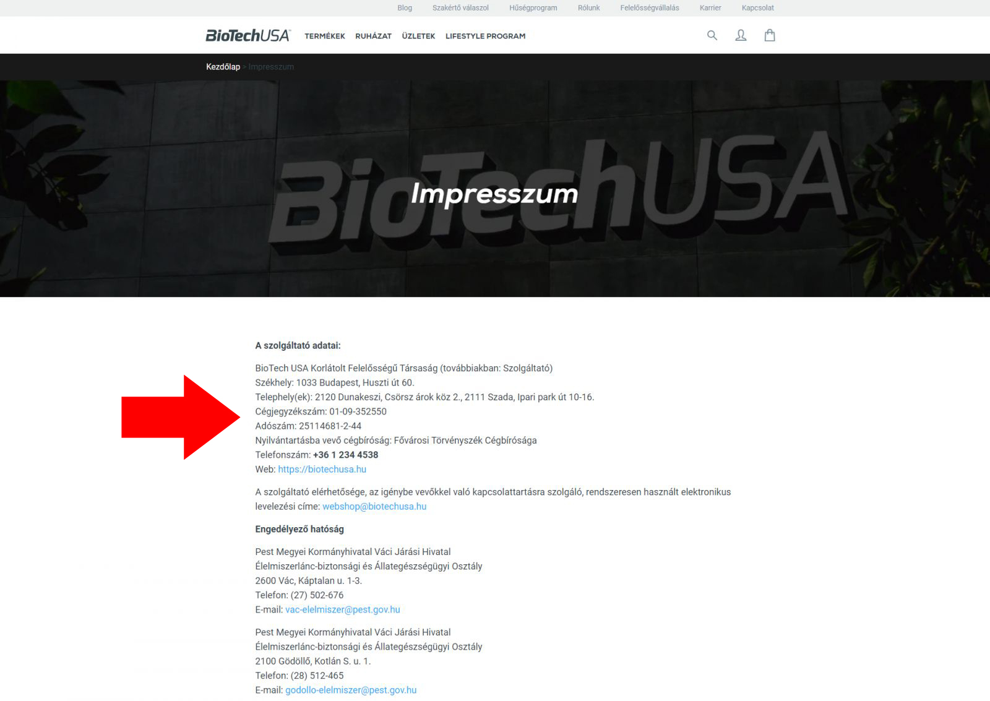Open the Hűségprogram link

click(x=533, y=8)
